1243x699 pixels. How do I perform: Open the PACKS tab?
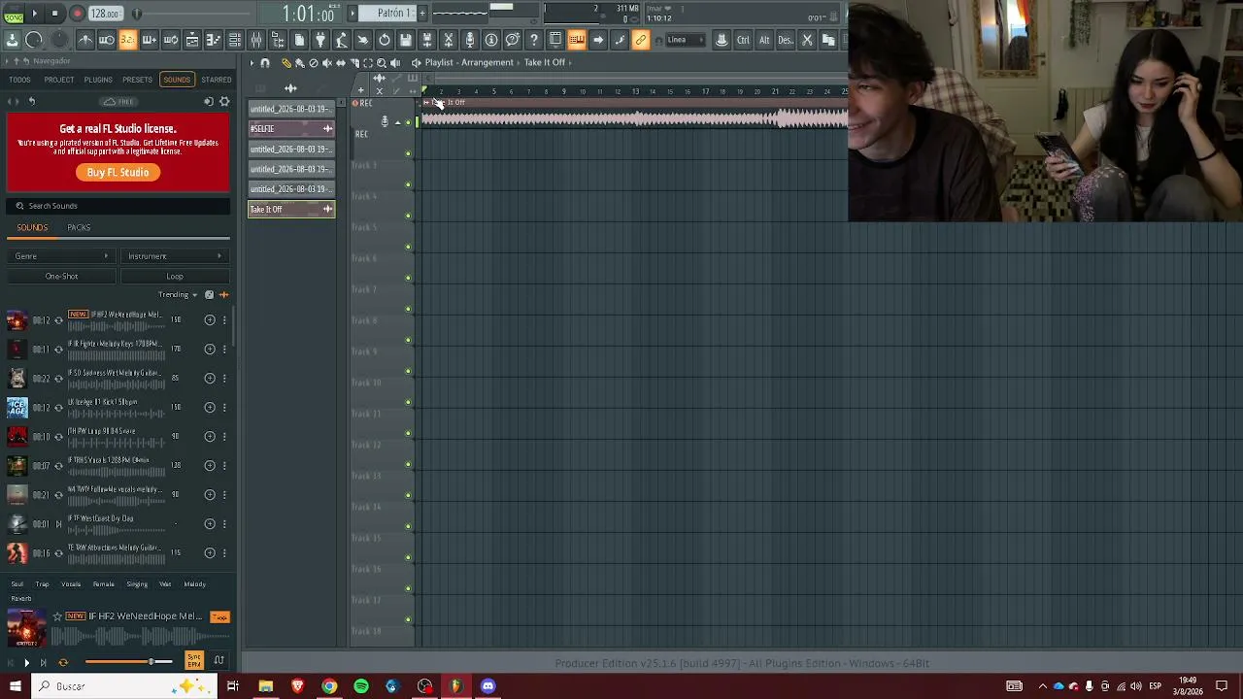[79, 227]
